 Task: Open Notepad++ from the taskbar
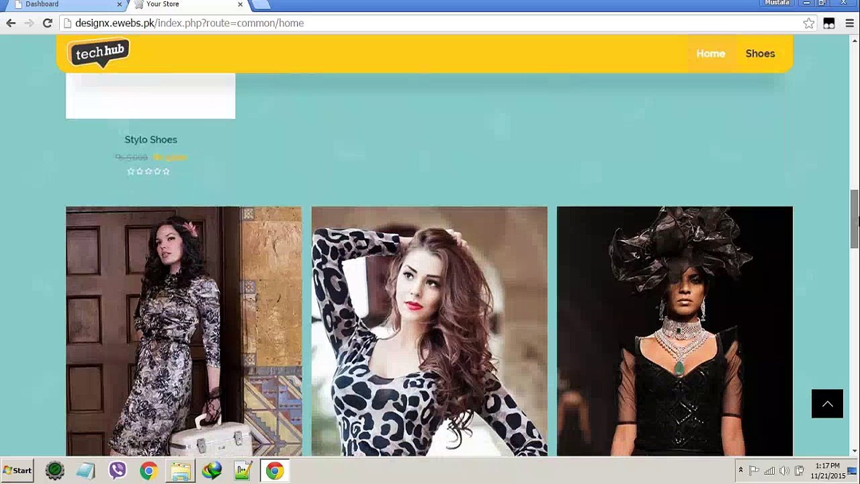243,471
